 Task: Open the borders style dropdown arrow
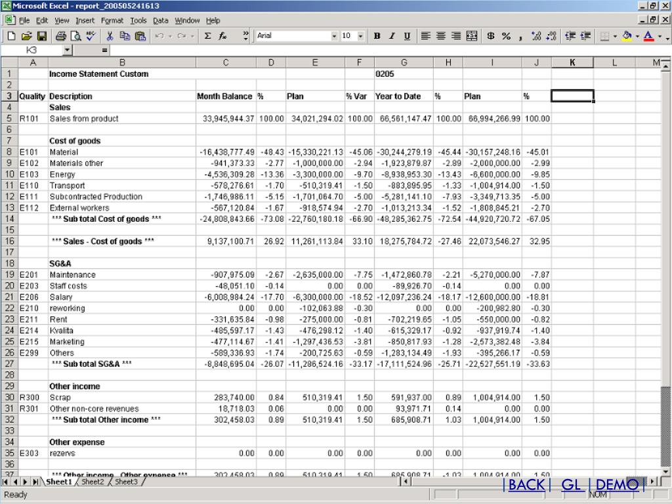[x=615, y=36]
